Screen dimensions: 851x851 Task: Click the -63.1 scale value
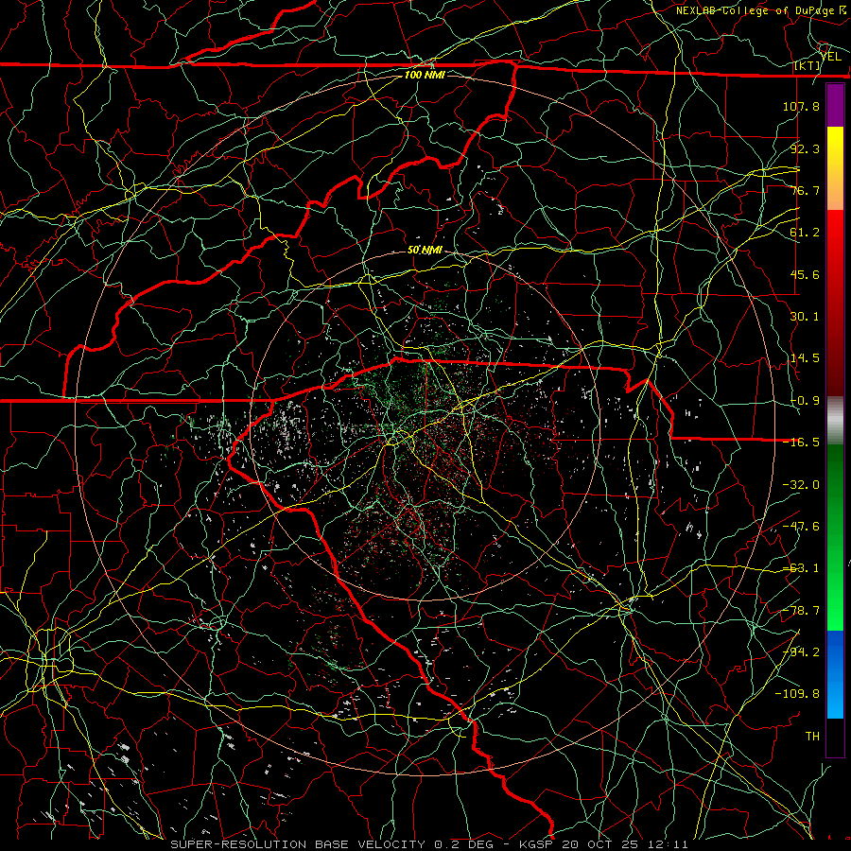[801, 568]
